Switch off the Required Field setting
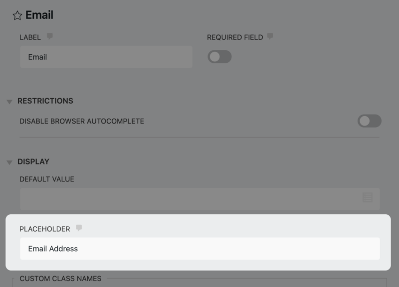 click(220, 57)
